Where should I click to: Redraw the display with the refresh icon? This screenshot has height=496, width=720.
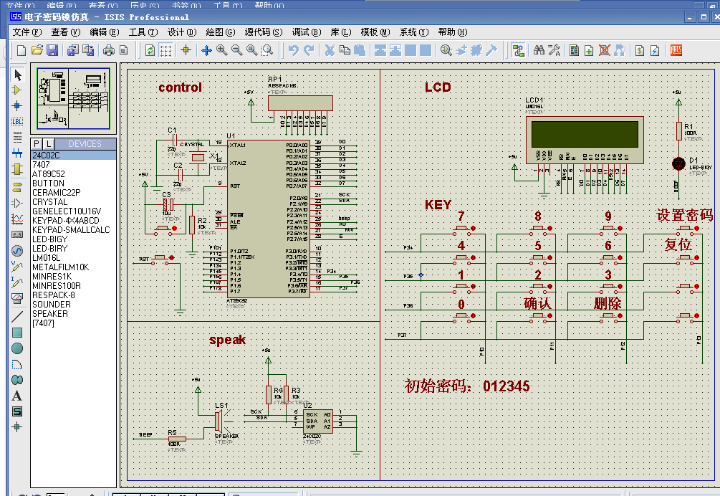pos(150,50)
